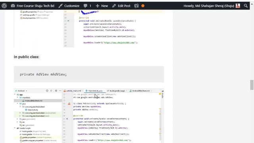Viewport: 254px width, 143px height.
Task: Click the scrollbar up arrow
Action: tap(252, 4)
